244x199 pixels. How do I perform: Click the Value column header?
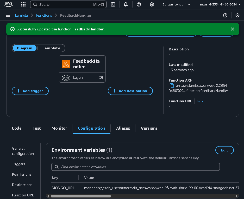[x=89, y=178]
